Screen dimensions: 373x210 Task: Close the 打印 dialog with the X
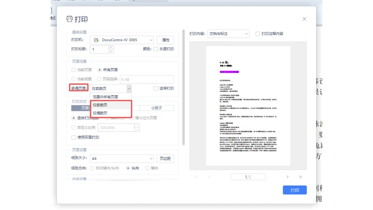(x=304, y=19)
